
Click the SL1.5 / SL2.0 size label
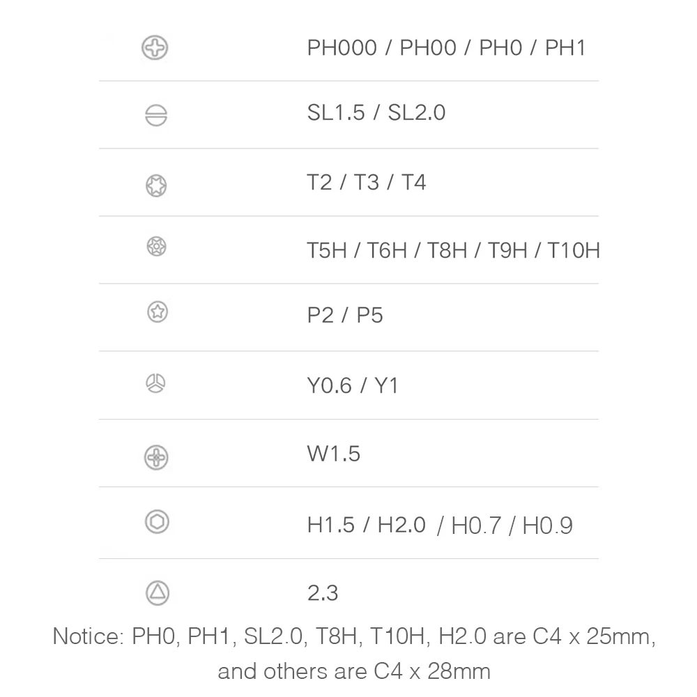(376, 112)
